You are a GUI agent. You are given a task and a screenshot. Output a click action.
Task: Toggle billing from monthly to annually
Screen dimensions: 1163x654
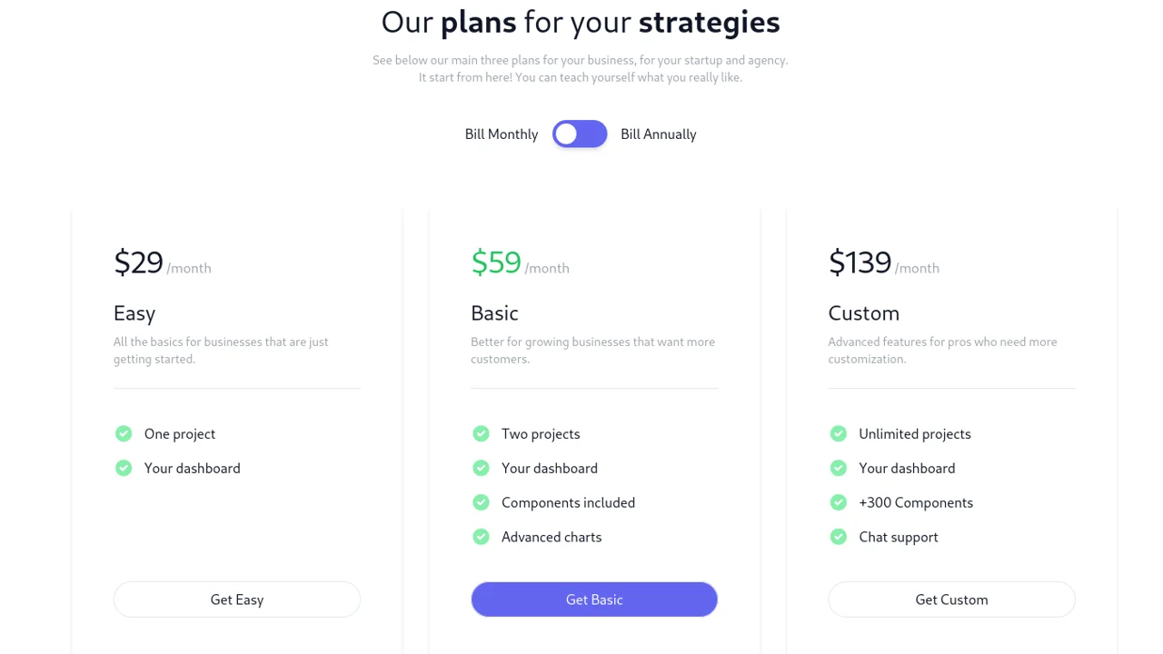tap(580, 134)
